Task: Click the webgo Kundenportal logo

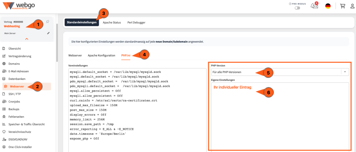Action: click(19, 6)
